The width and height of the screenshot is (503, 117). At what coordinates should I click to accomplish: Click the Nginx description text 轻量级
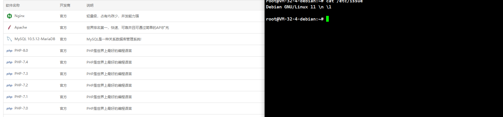coord(92,16)
